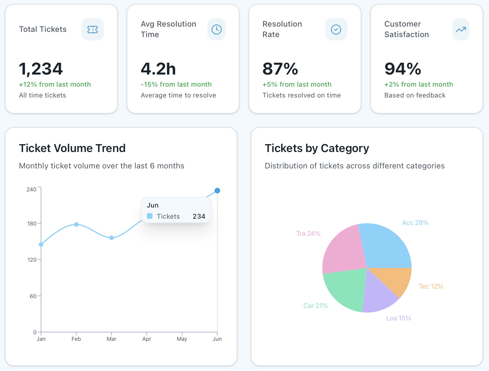Click the trending arrow icon on Customer Satisfaction card
The width and height of the screenshot is (489, 371).
pyautogui.click(x=460, y=29)
